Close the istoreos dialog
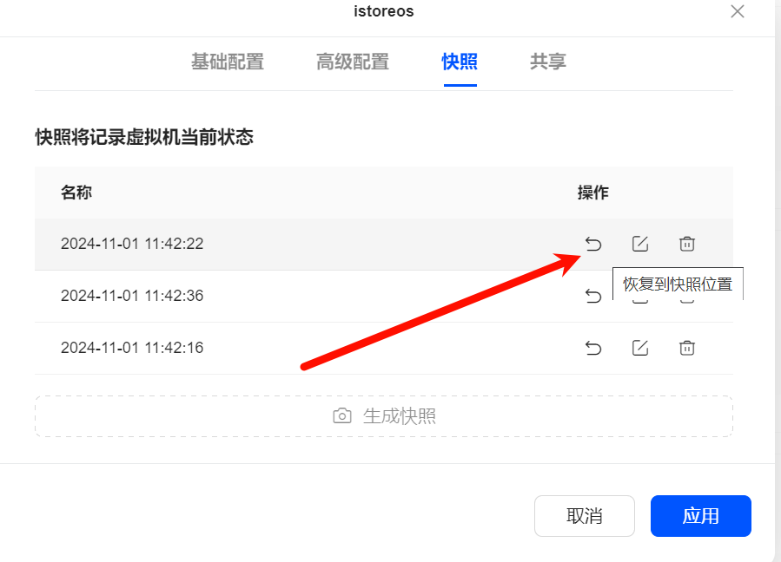 738,11
